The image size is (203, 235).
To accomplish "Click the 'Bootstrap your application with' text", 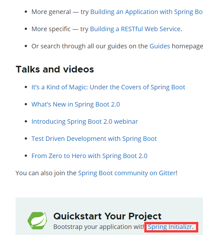I will [99, 227].
